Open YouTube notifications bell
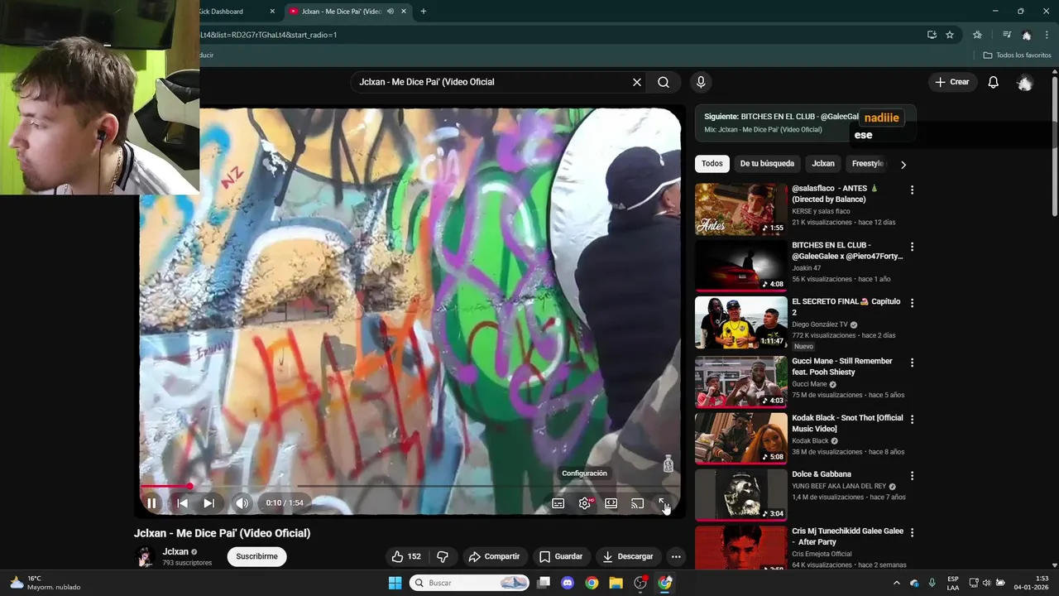Image resolution: width=1059 pixels, height=596 pixels. pos(994,82)
